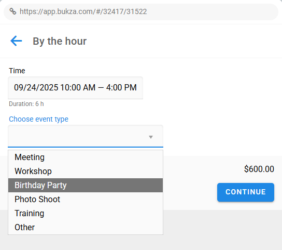Select Meeting from the event list
Screen dimensions: 282x250
click(x=86, y=157)
